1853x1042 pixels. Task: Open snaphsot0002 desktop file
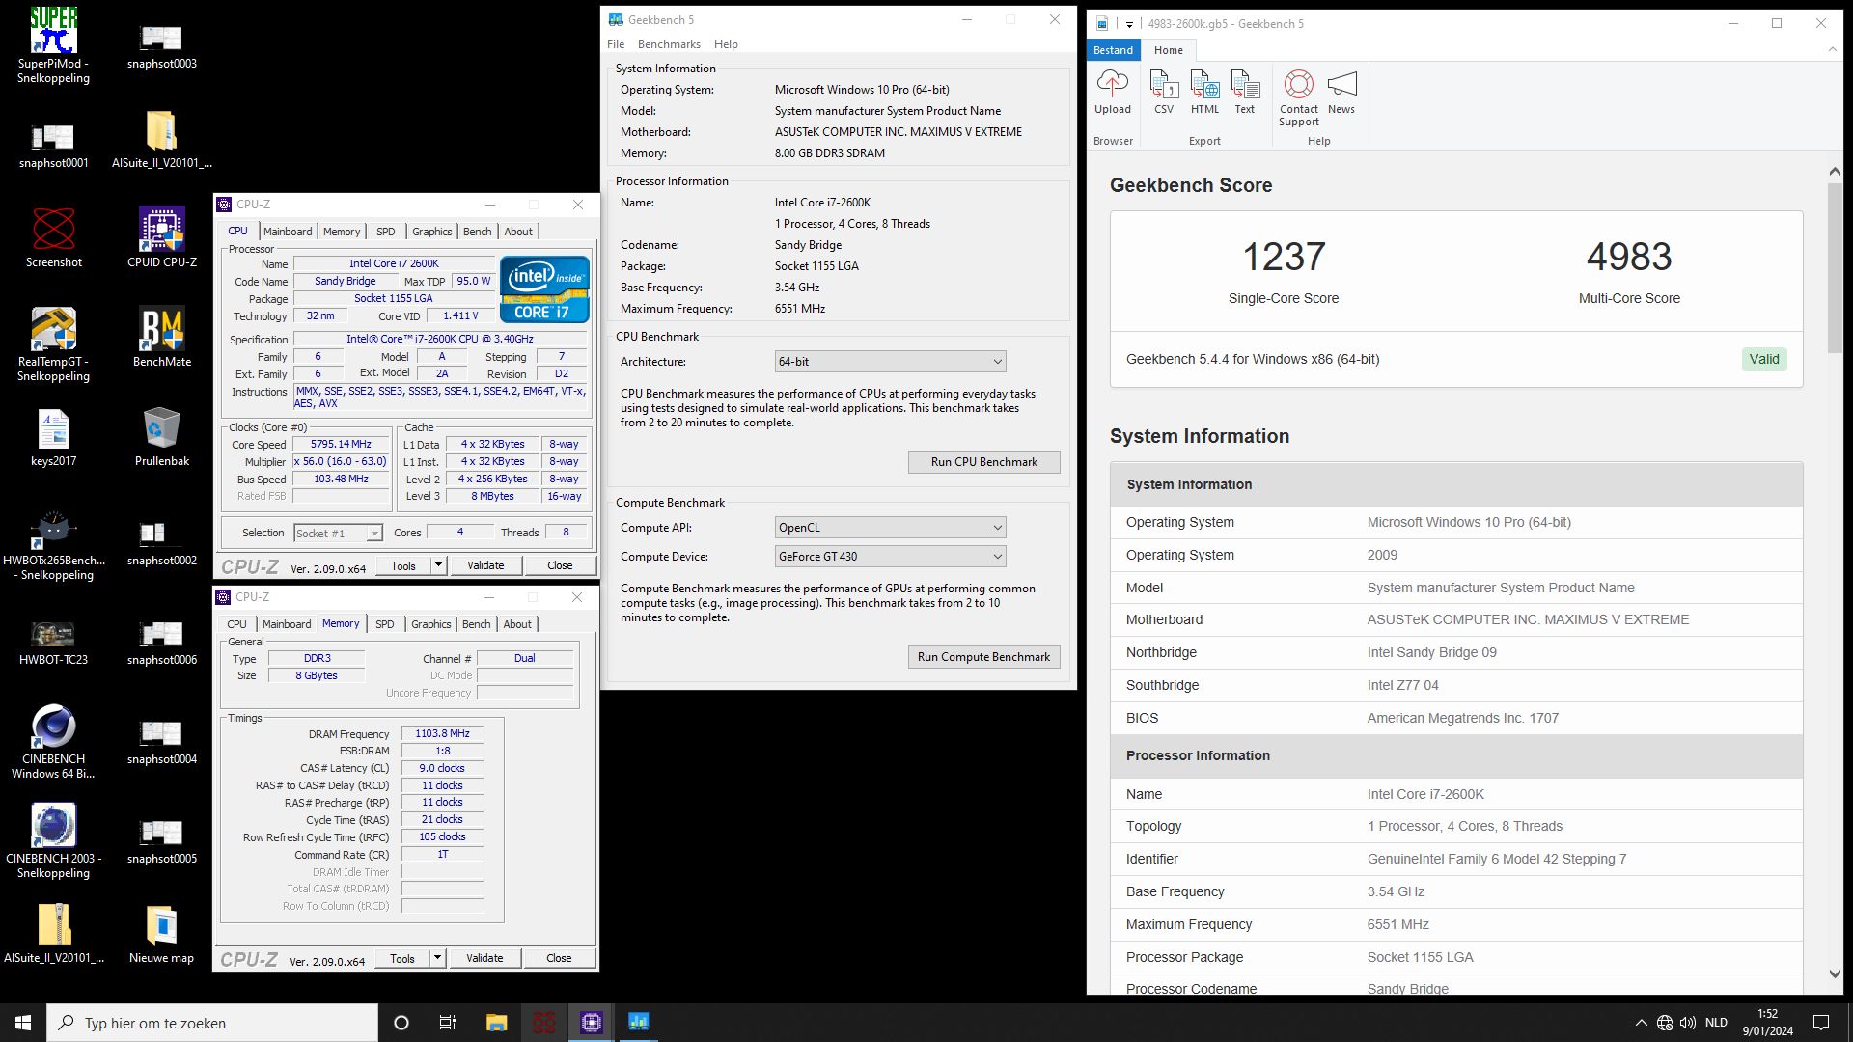coord(161,543)
